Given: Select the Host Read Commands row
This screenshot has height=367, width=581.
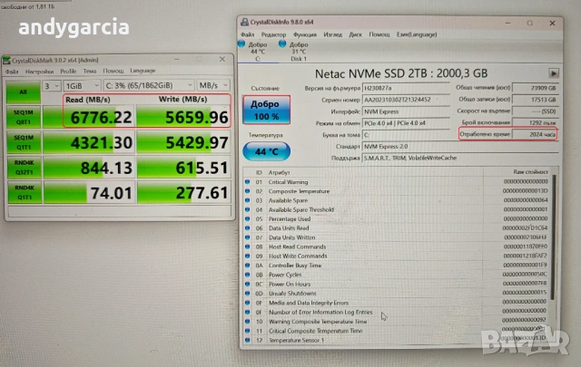Looking at the screenshot, I should 397,246.
